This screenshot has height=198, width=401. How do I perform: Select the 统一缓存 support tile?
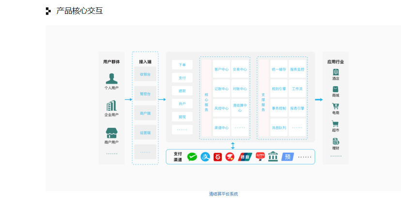[279, 69]
